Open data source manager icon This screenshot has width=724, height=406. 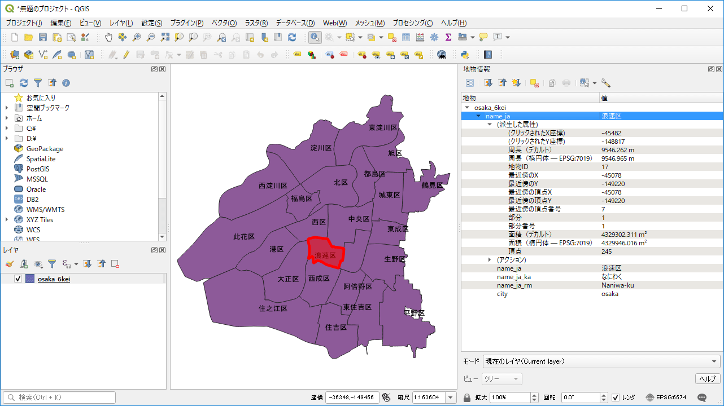pos(15,55)
